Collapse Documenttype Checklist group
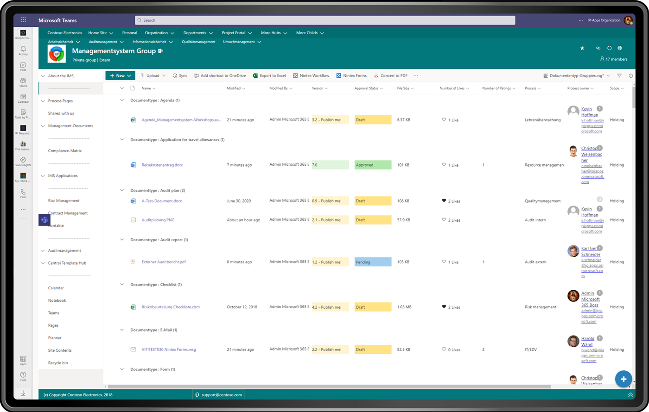This screenshot has height=412, width=649. tap(122, 284)
